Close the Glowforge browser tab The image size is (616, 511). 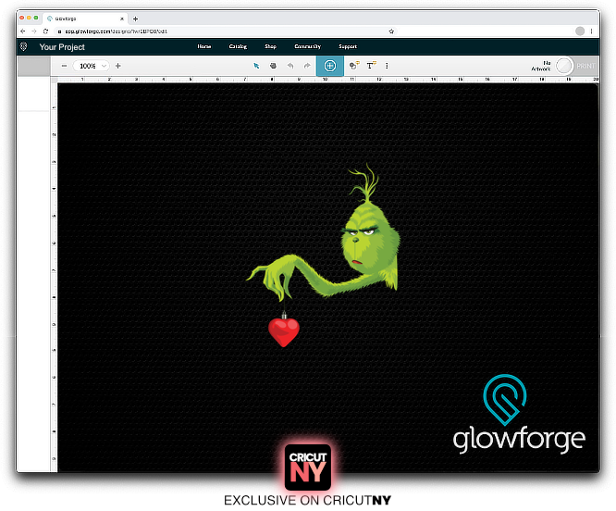pos(122,19)
